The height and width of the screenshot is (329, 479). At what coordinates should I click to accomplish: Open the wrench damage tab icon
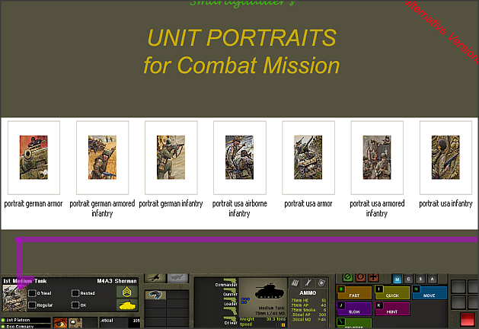[308, 283]
